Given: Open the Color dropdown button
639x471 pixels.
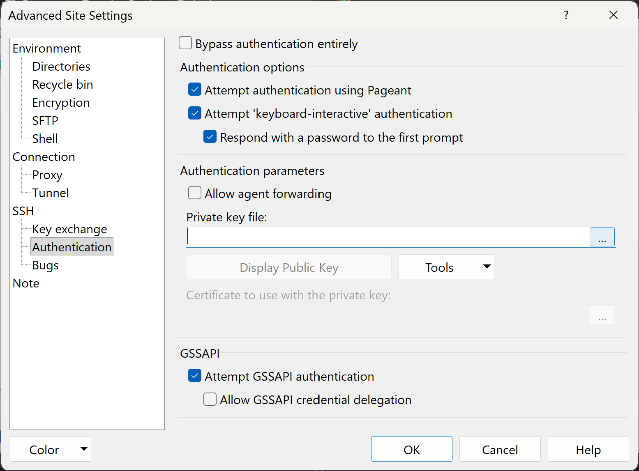Looking at the screenshot, I should click(51, 449).
